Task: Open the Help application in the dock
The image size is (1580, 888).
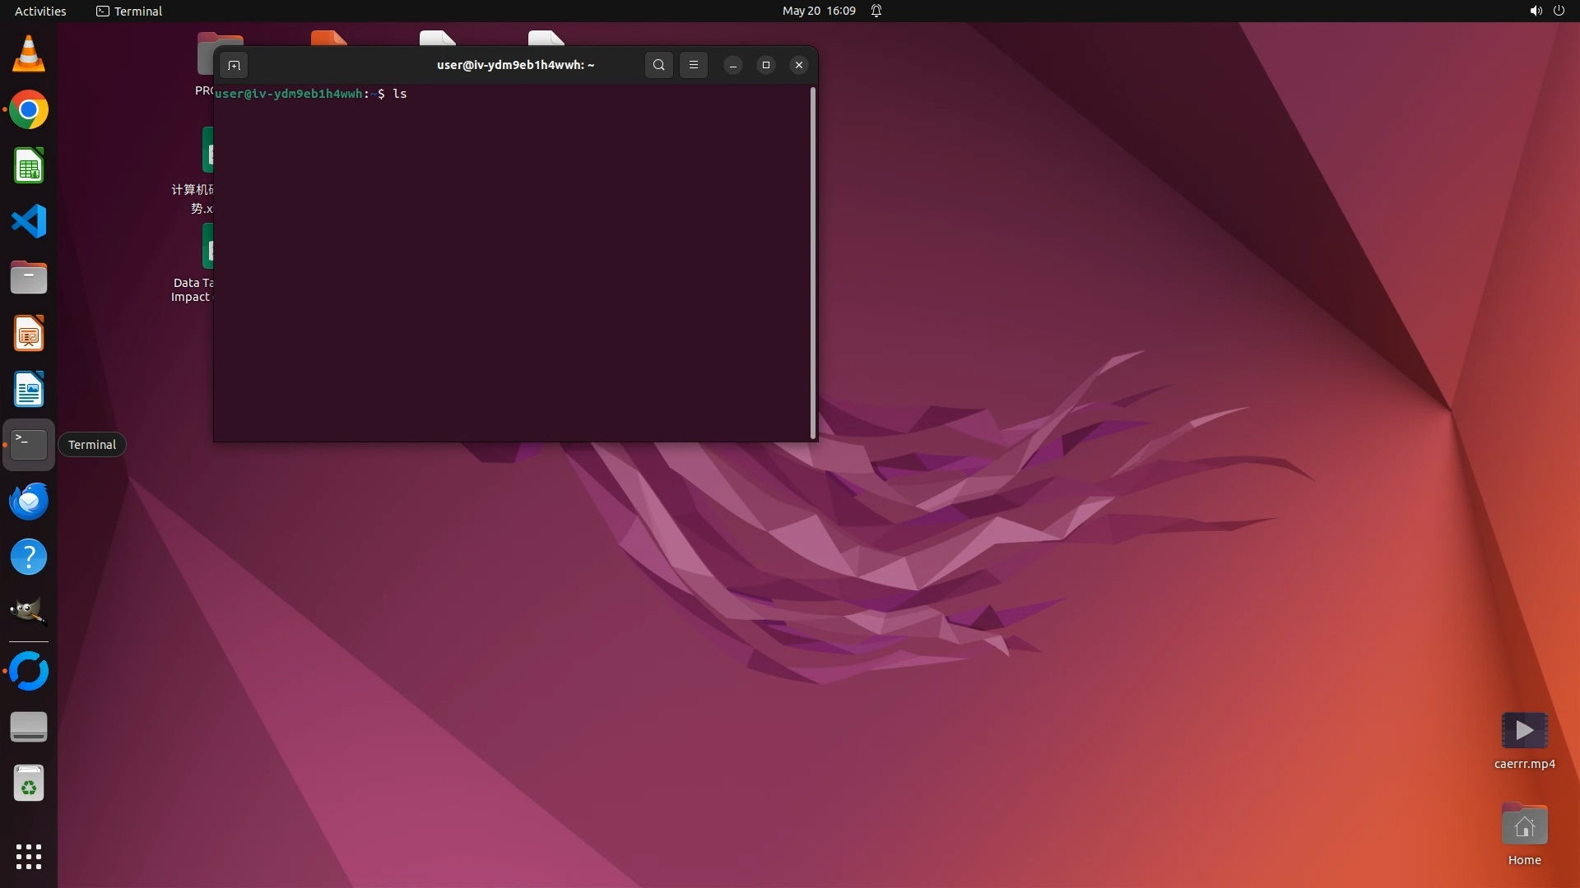Action: (x=29, y=557)
